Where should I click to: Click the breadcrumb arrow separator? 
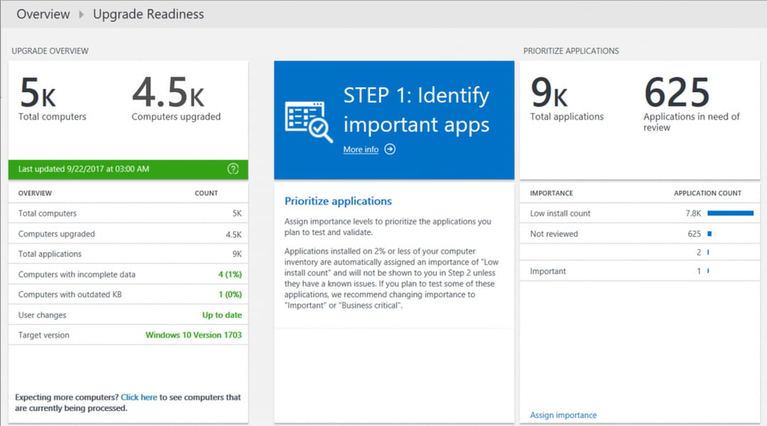pos(82,15)
